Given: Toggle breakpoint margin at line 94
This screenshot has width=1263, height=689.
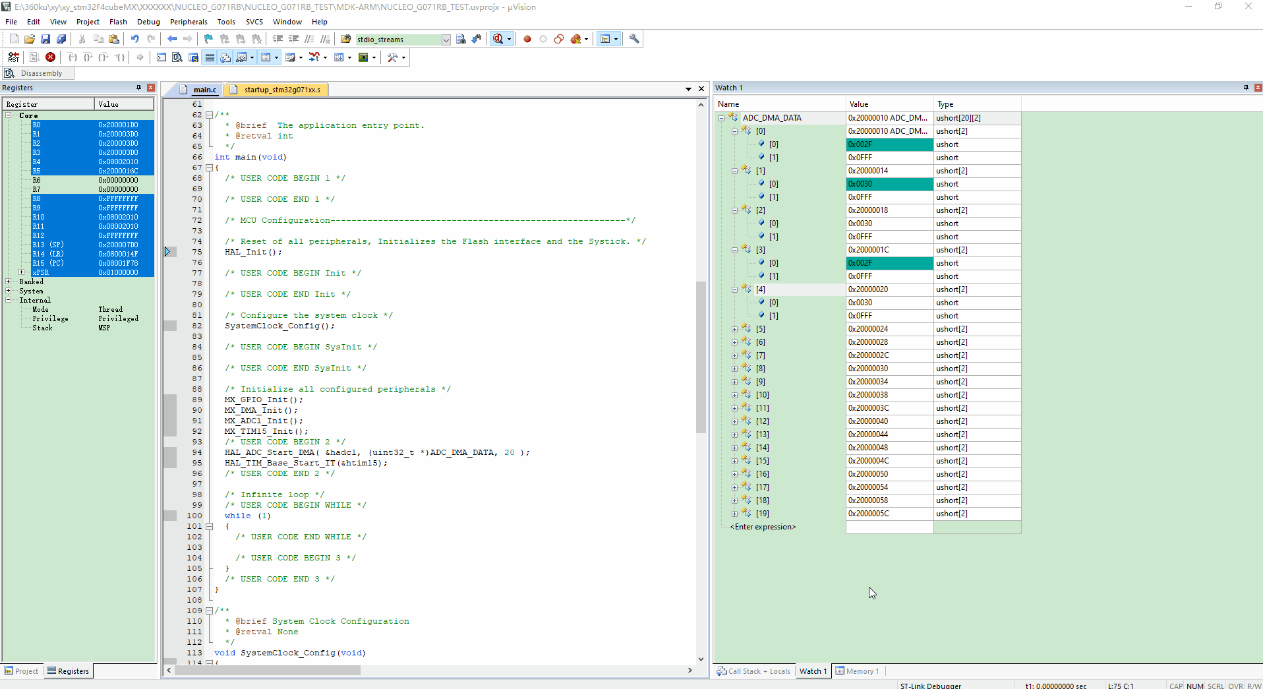Looking at the screenshot, I should pos(170,452).
